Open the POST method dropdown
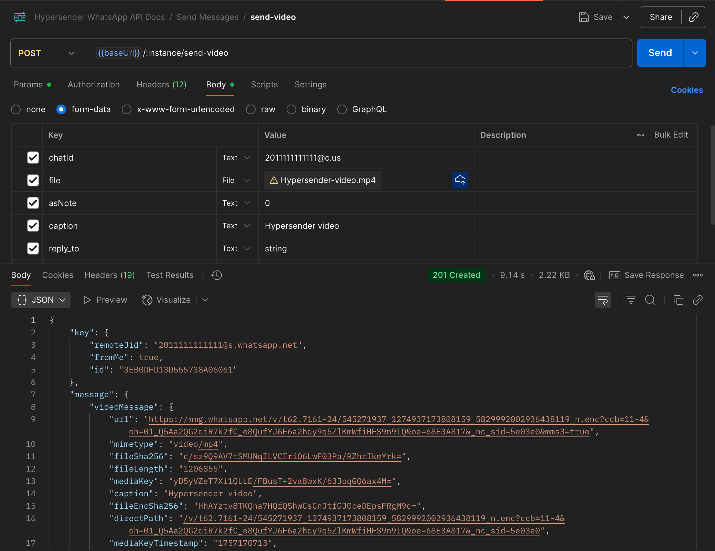 tap(46, 53)
